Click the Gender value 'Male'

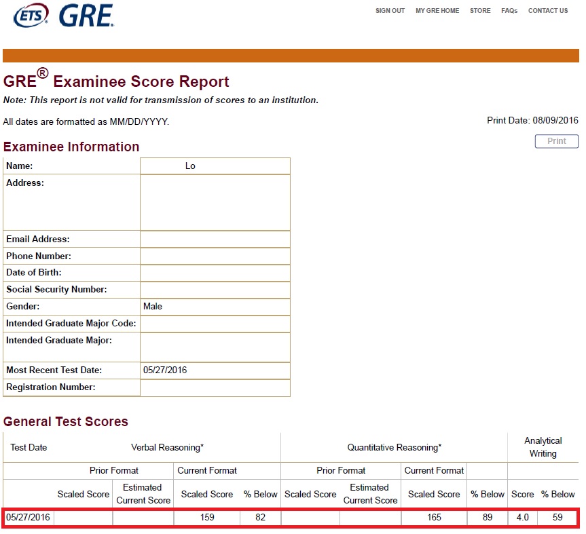[x=153, y=306]
